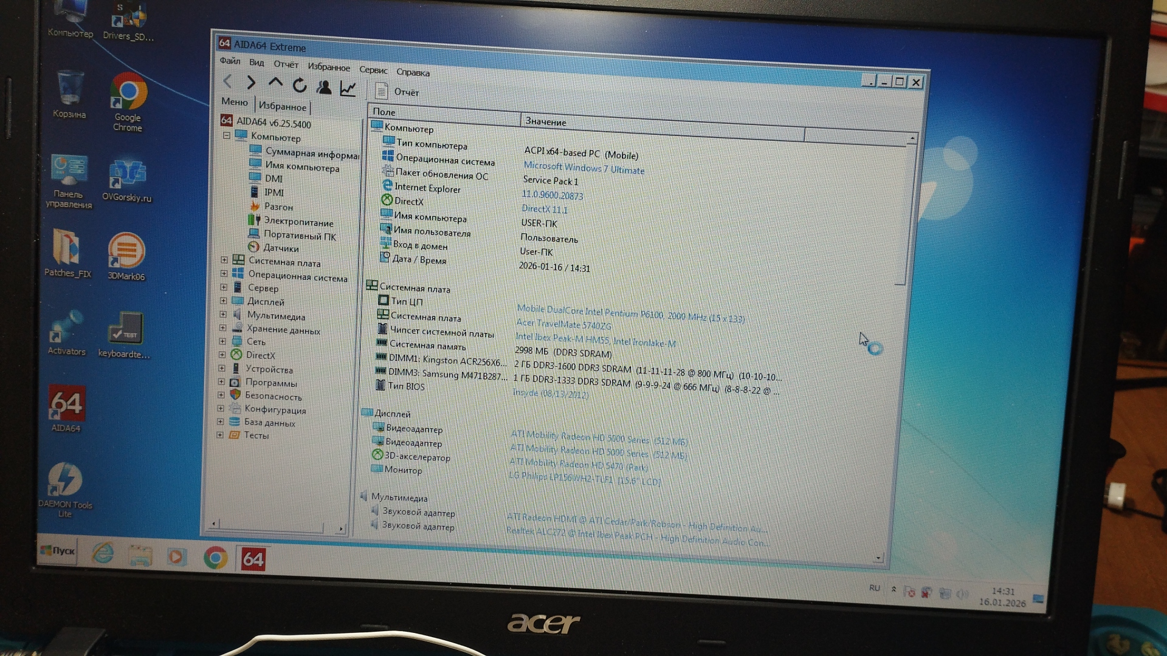
Task: Click the Up level arrow icon
Action: pyautogui.click(x=275, y=83)
